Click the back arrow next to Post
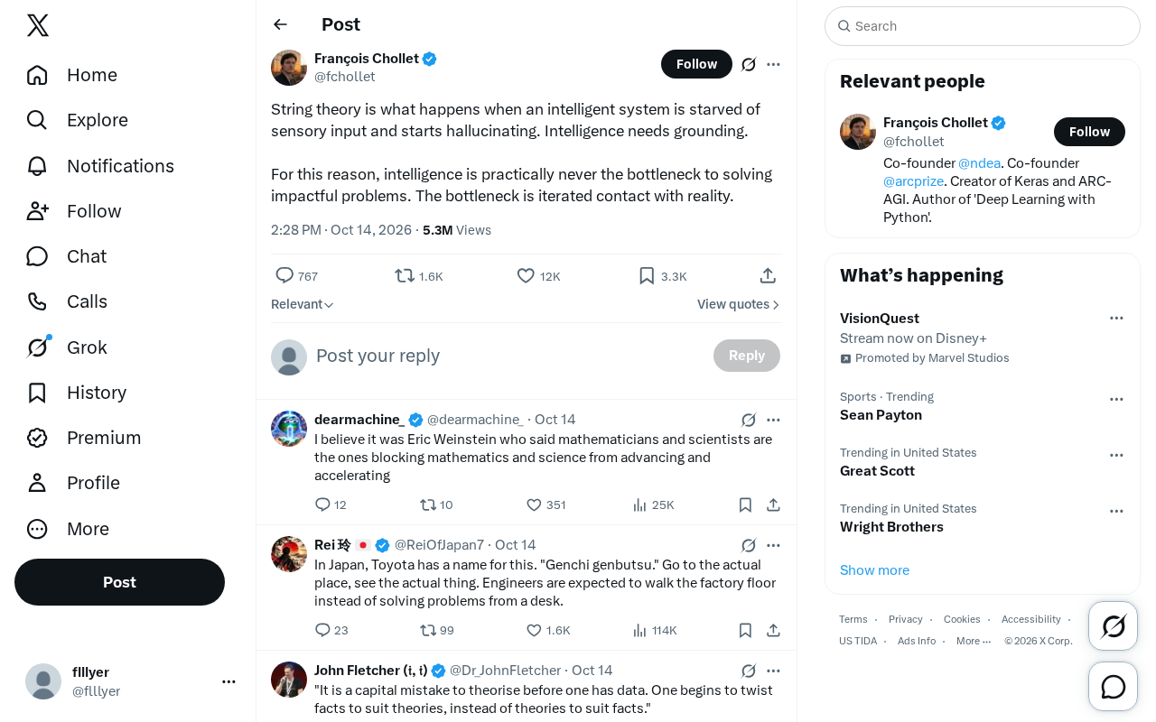Viewport: 1156px width, 722px height. [x=280, y=24]
